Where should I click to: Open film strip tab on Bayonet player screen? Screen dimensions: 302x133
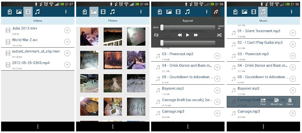pos(178,12)
